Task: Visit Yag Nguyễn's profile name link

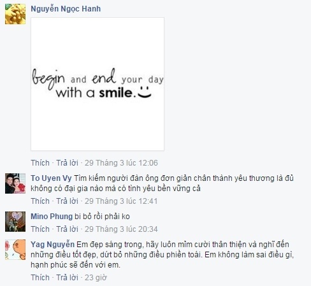Action: [x=52, y=245]
